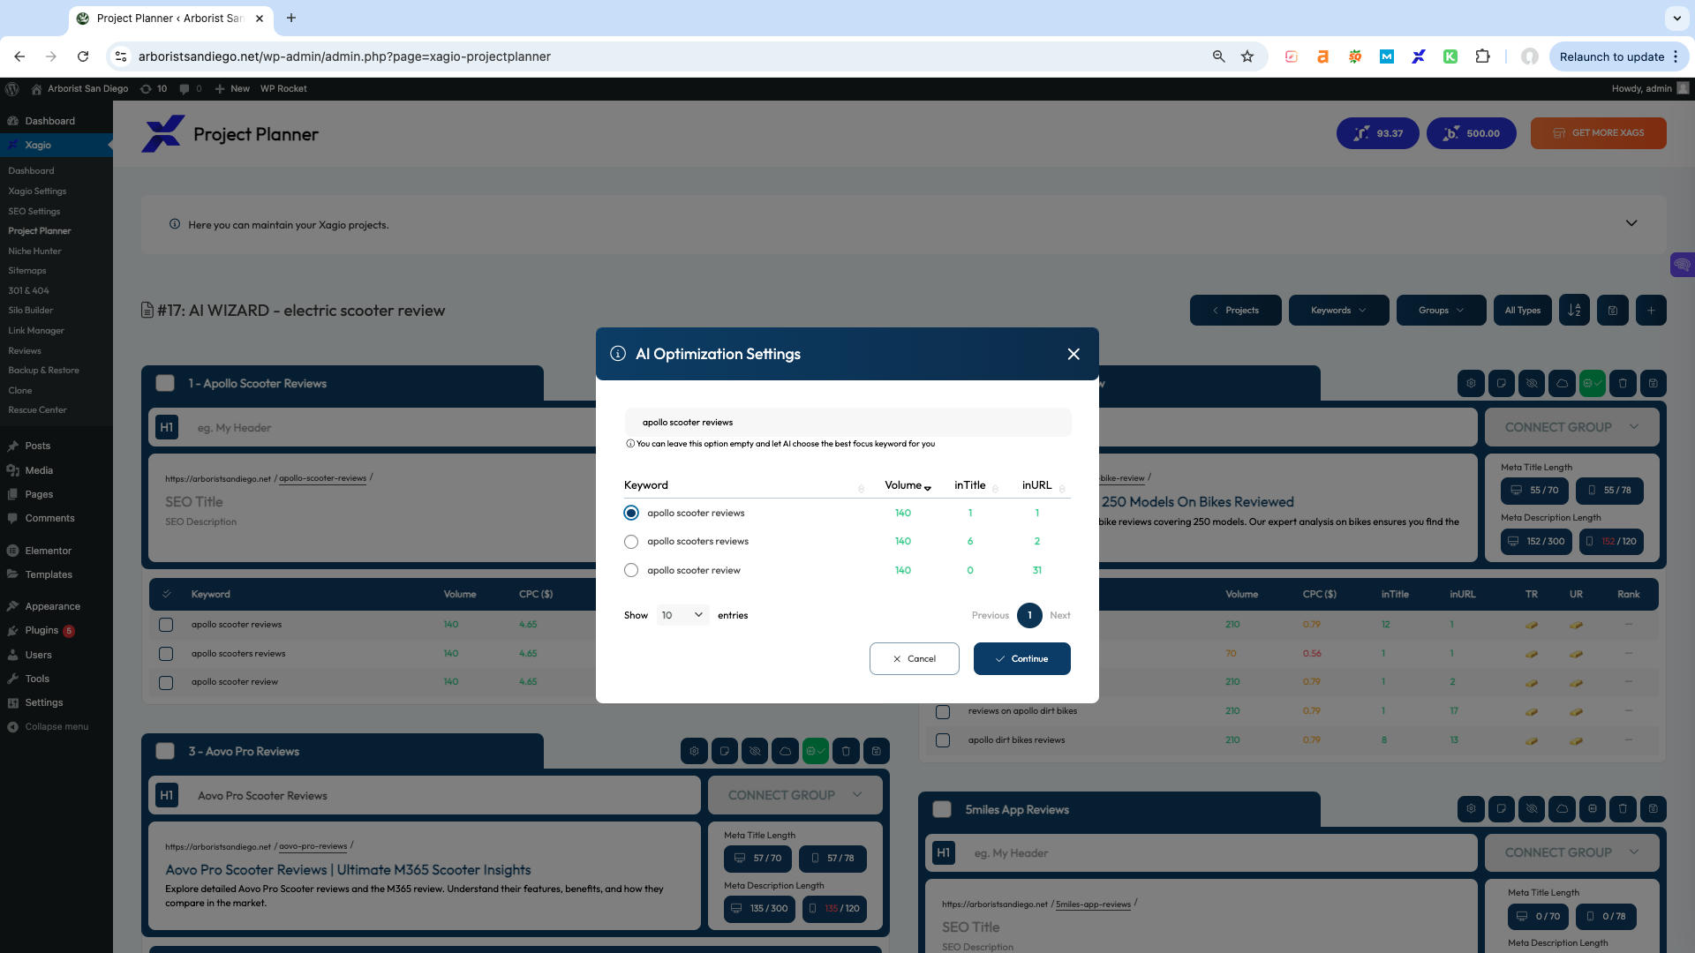The image size is (1695, 953).
Task: Click the A-Z sort icon
Action: click(x=1574, y=310)
